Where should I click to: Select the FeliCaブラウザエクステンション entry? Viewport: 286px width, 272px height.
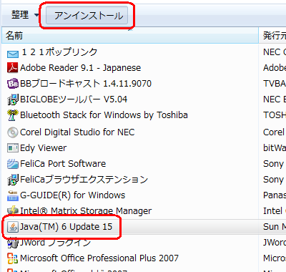tap(84, 180)
